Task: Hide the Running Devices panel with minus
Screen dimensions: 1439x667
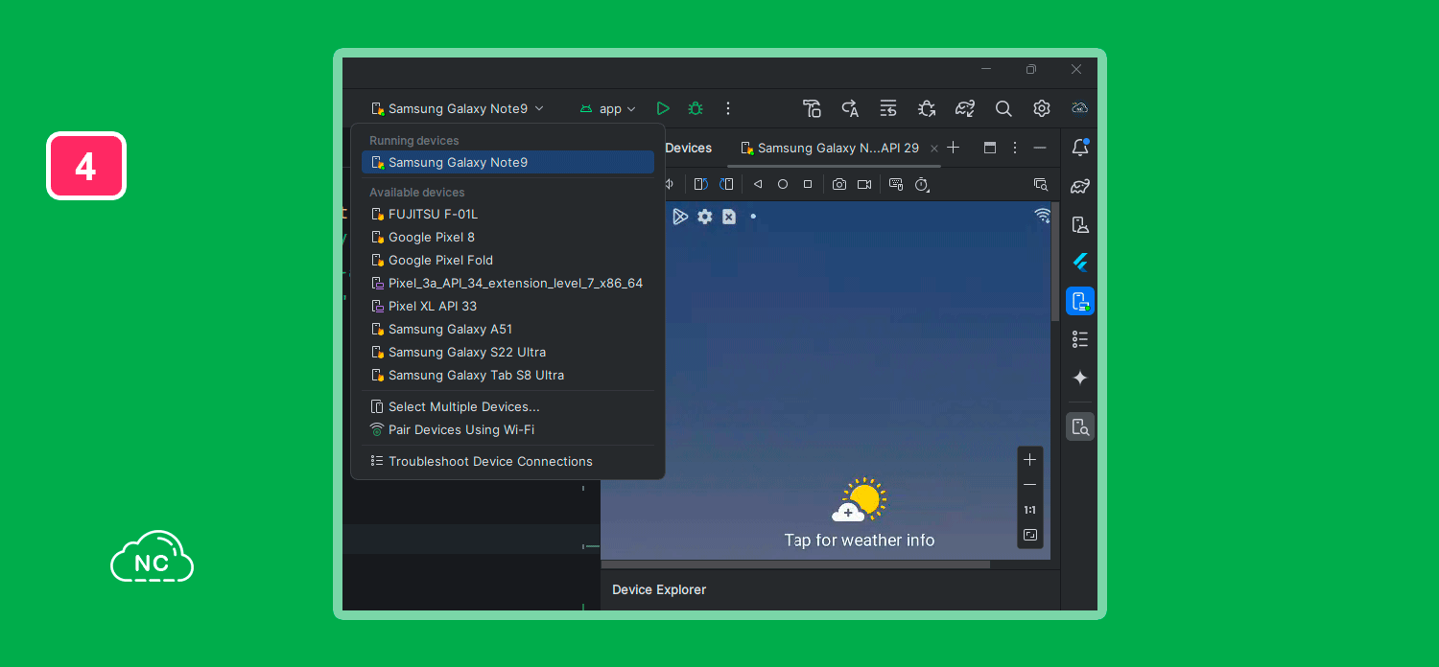Action: pyautogui.click(x=1040, y=148)
